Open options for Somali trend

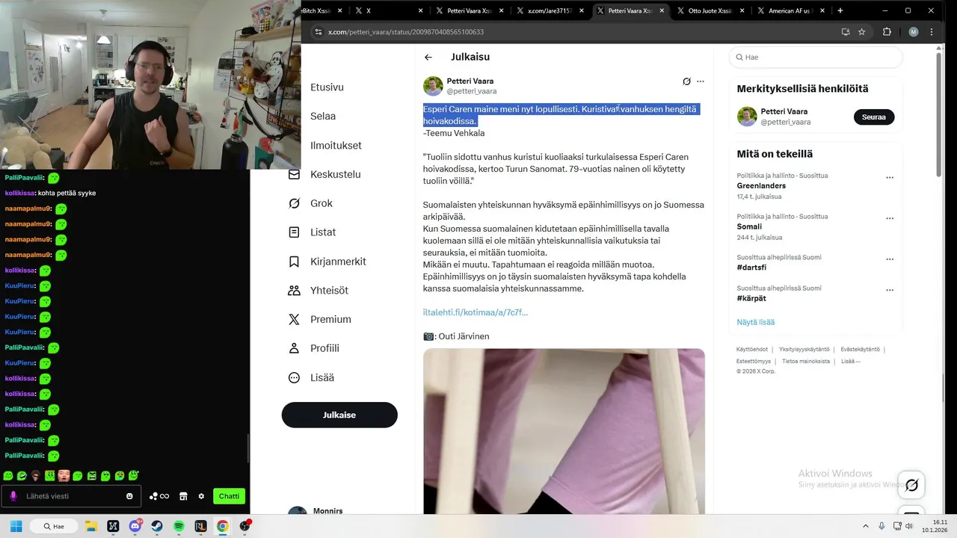click(x=890, y=218)
